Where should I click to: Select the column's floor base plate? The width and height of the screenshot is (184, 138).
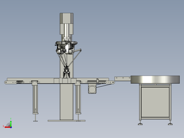pos(67,121)
